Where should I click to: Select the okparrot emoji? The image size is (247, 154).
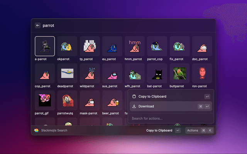point(67,46)
